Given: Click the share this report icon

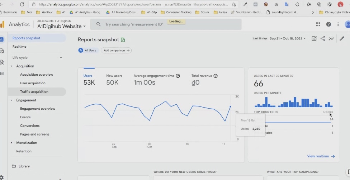Looking at the screenshot, I should 322,38.
